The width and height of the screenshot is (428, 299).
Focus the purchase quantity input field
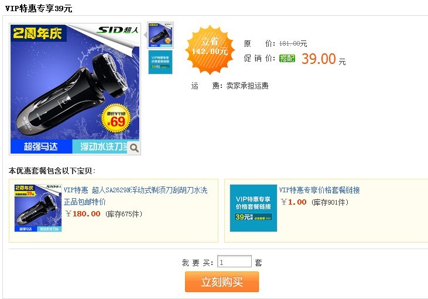[x=234, y=261]
